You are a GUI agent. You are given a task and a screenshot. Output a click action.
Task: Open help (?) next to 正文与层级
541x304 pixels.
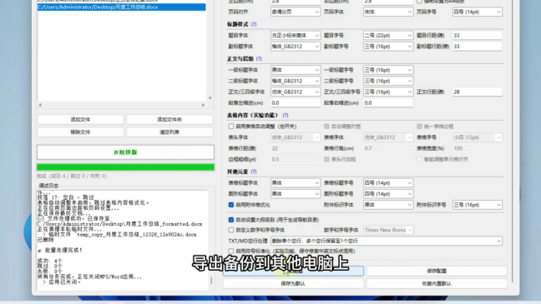259,59
